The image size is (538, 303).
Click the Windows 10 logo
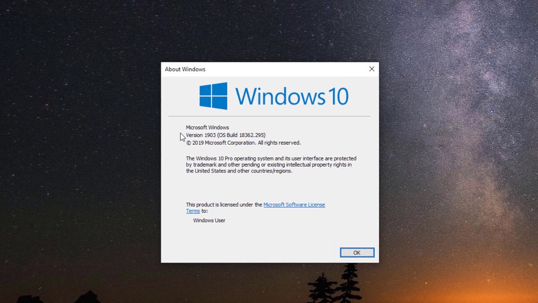274,96
